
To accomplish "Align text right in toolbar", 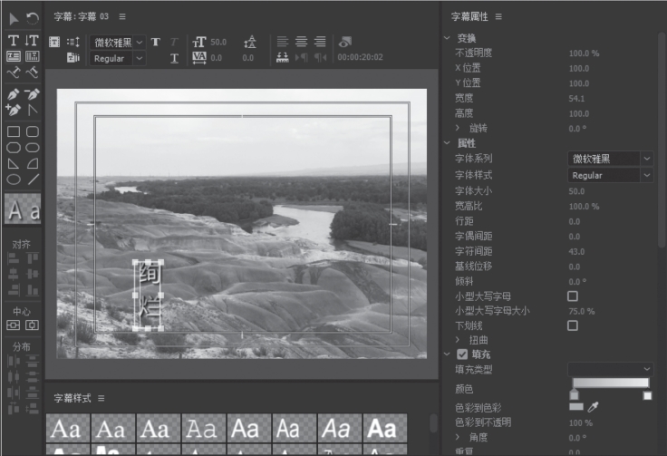I will click(x=320, y=42).
